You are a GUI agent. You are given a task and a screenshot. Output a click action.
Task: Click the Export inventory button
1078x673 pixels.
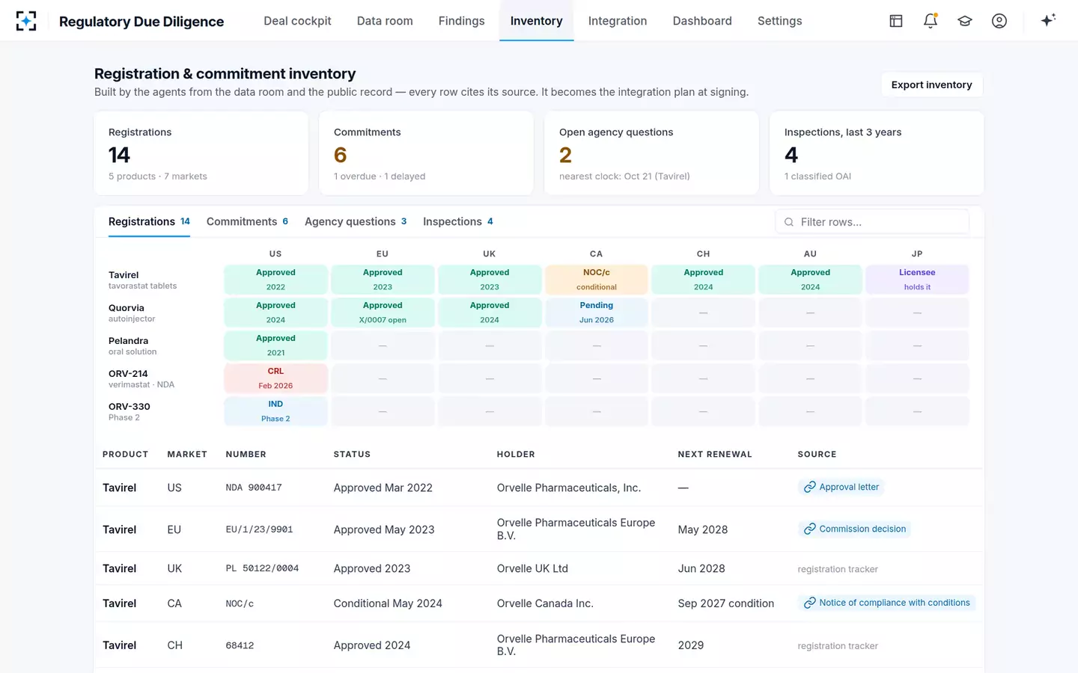pos(932,84)
